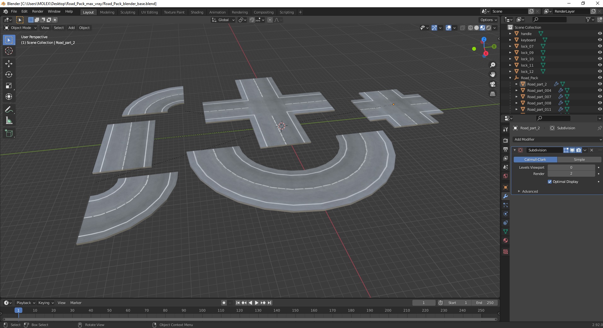Open the World properties tab

(506, 176)
